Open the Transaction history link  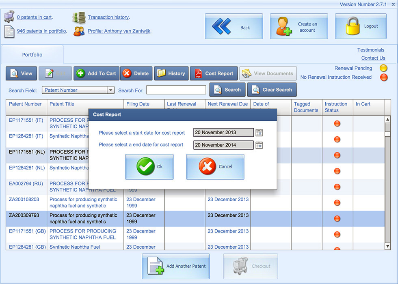(108, 17)
